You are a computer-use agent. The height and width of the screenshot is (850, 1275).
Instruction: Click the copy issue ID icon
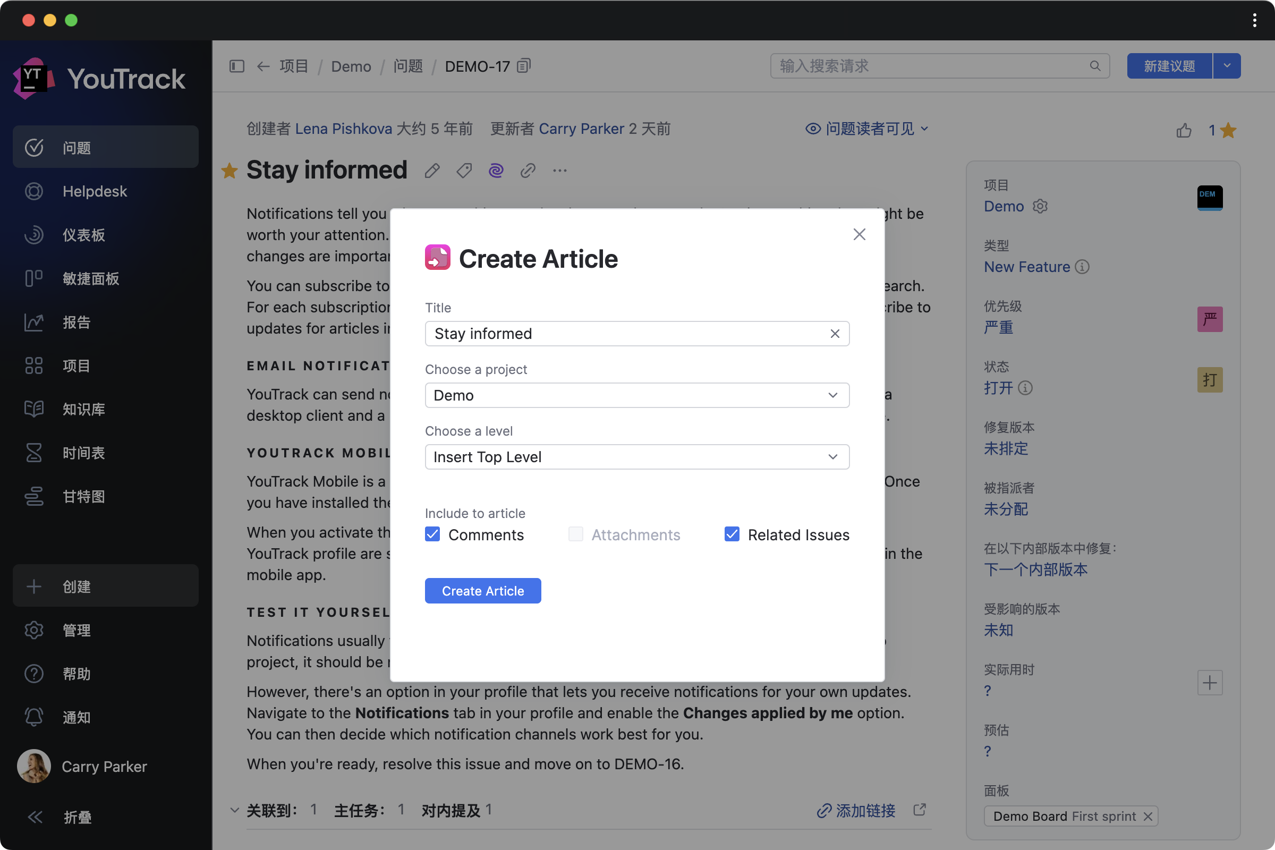523,66
